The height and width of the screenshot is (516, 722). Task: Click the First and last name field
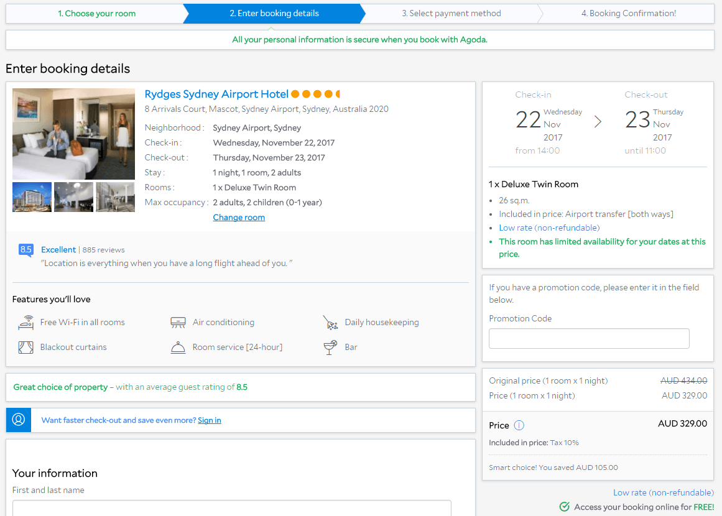[x=231, y=507]
